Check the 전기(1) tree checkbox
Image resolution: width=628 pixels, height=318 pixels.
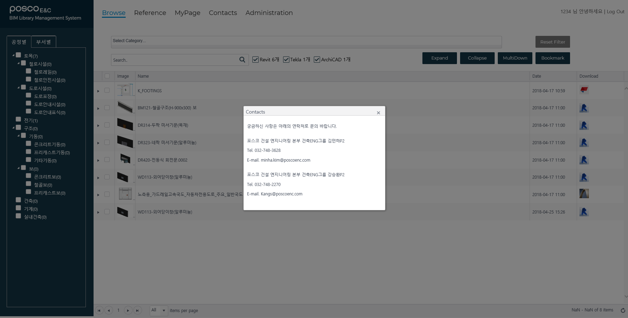point(19,119)
